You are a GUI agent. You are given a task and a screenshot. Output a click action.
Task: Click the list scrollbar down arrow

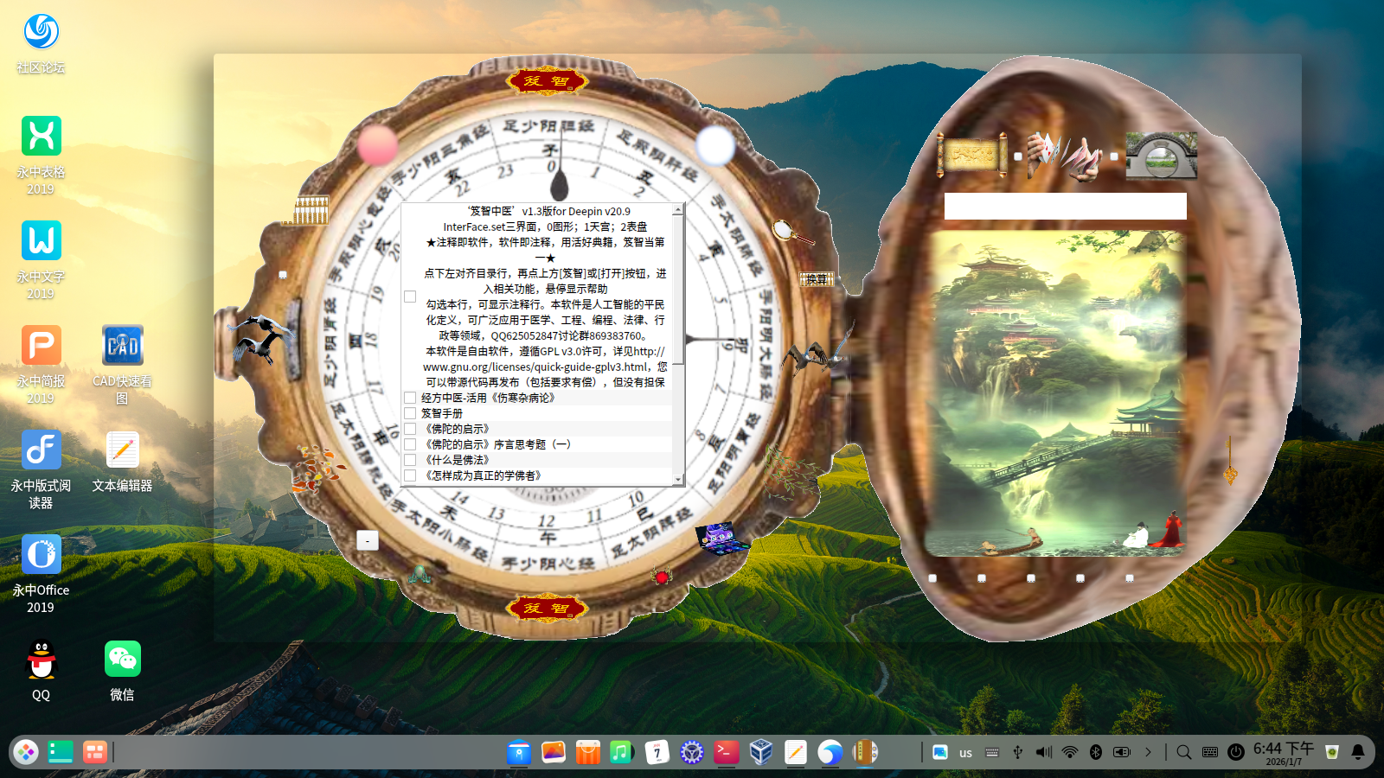point(678,479)
